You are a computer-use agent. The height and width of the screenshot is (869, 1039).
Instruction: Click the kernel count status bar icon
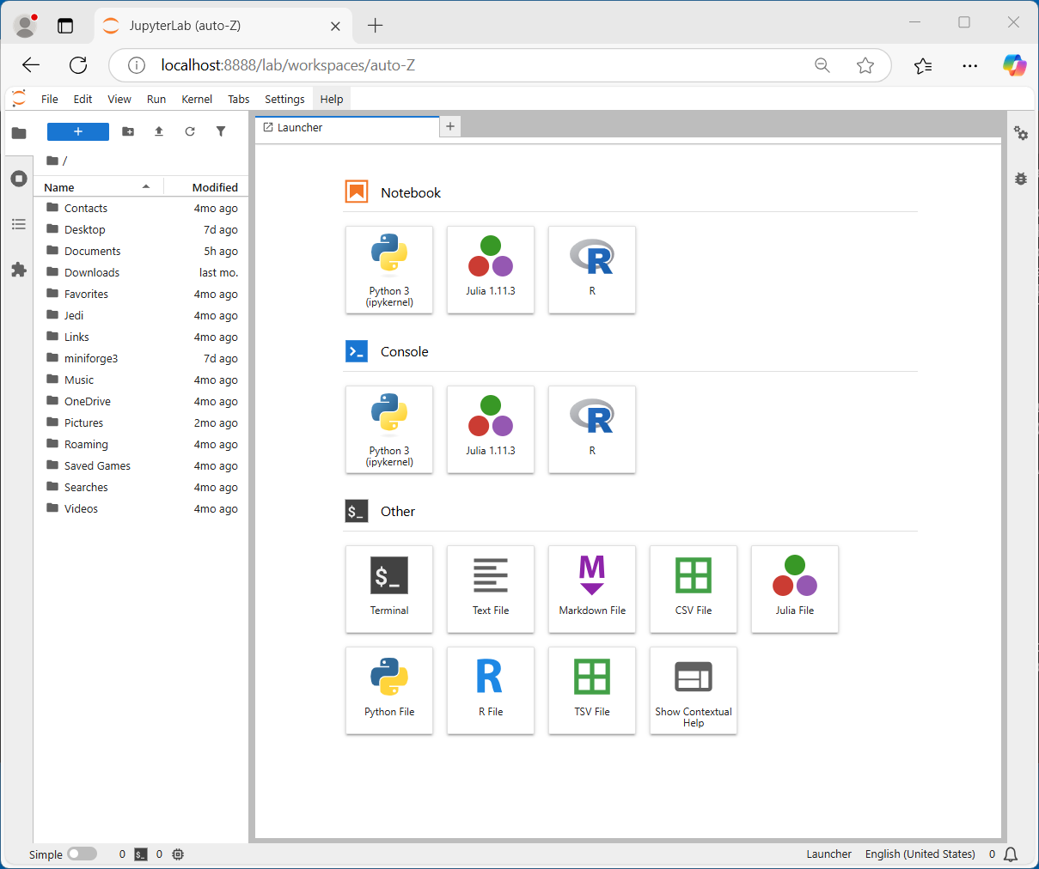click(x=178, y=854)
